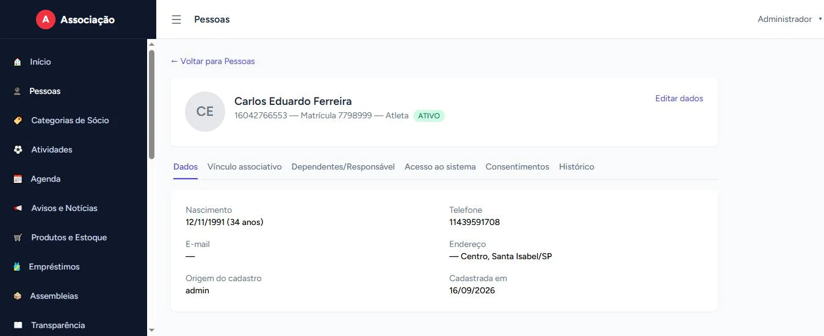
Task: Toggle the hamburger menu icon
Action: tap(176, 20)
